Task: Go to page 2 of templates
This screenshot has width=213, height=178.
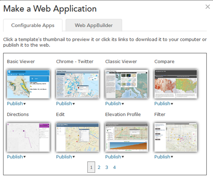Action: pyautogui.click(x=99, y=167)
